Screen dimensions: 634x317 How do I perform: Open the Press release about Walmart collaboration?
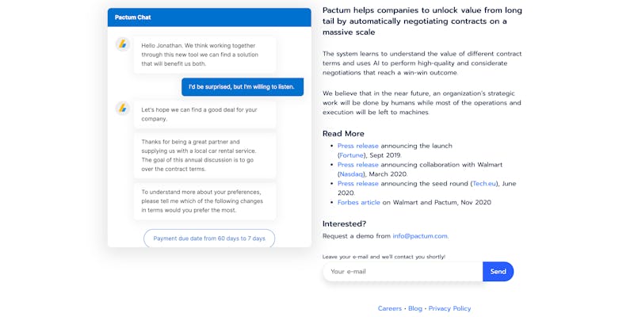pyautogui.click(x=357, y=165)
